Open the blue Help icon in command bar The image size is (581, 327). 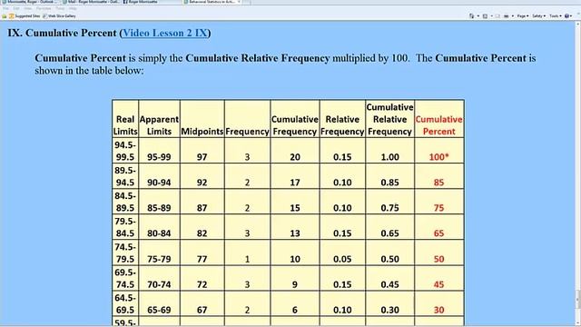(566, 16)
